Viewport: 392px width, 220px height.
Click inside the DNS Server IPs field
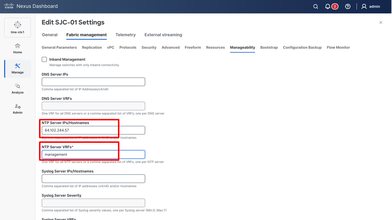tap(93, 81)
